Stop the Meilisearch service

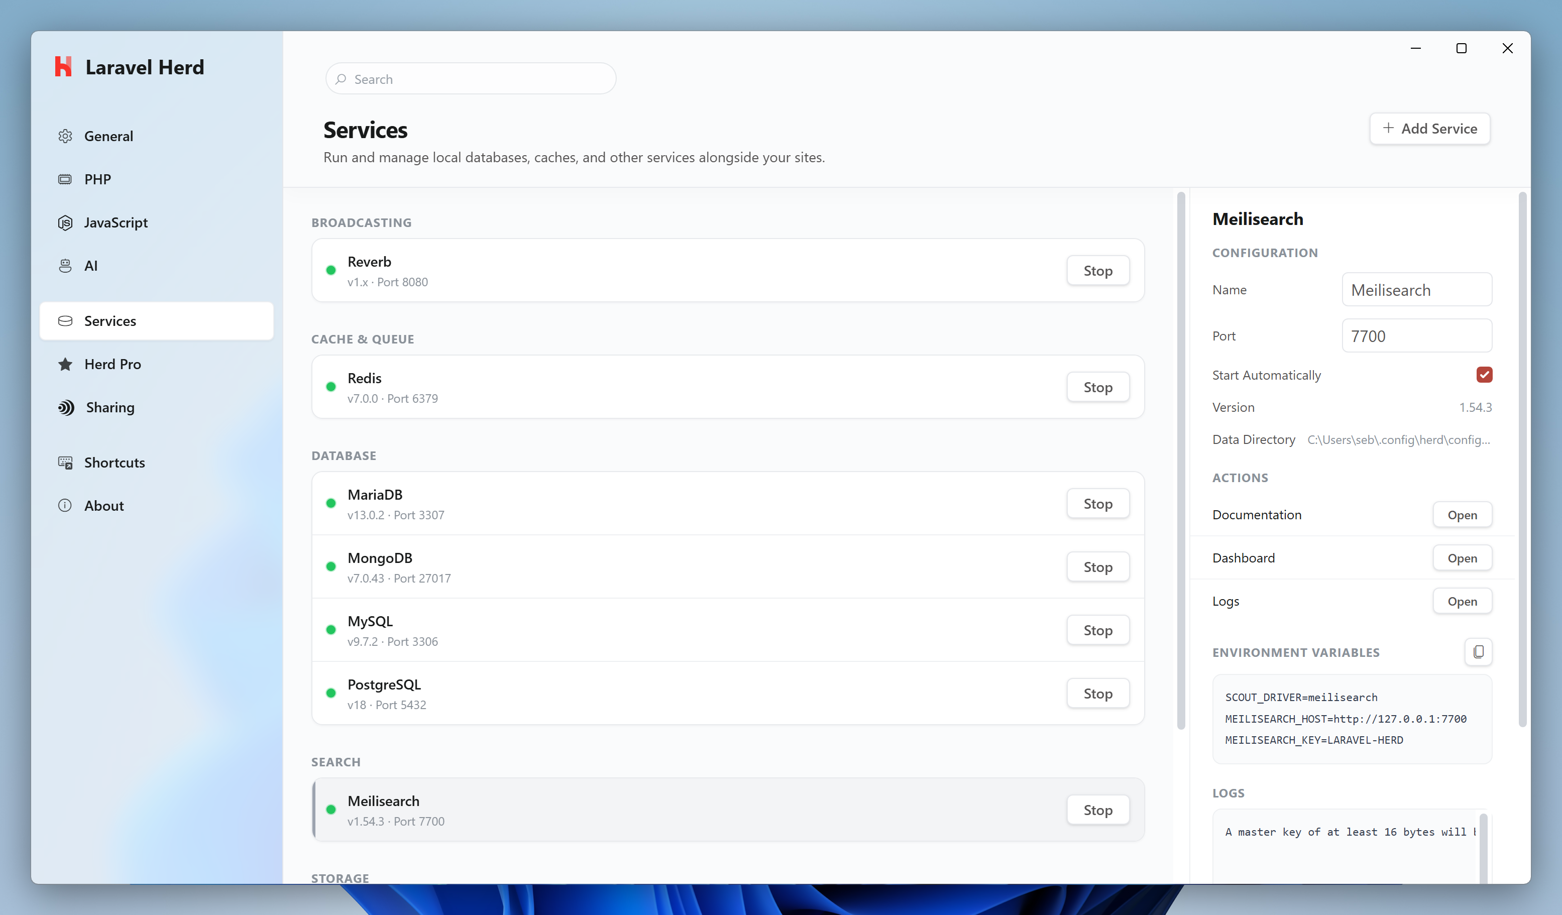tap(1098, 810)
